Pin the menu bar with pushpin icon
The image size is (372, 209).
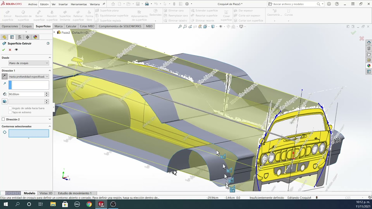coord(104,4)
